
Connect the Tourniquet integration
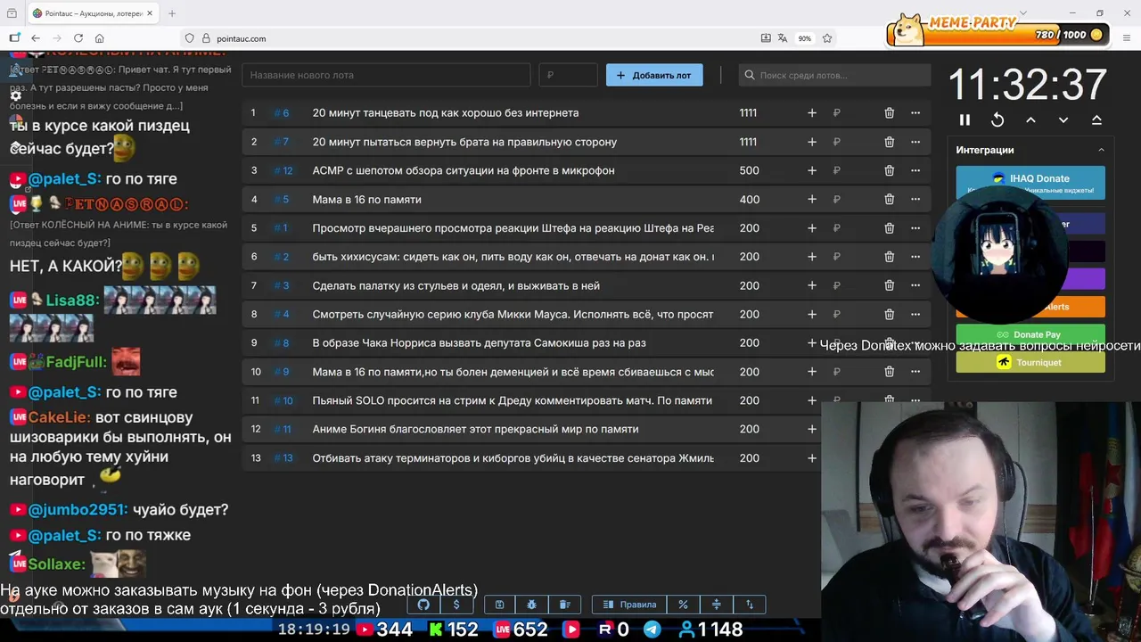[x=1030, y=362]
